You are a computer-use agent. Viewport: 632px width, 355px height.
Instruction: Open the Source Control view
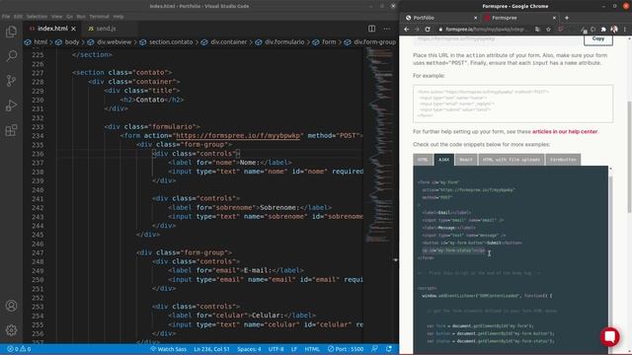click(x=11, y=81)
